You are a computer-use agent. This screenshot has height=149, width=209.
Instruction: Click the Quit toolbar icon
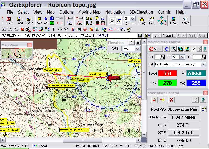(x=9, y=20)
